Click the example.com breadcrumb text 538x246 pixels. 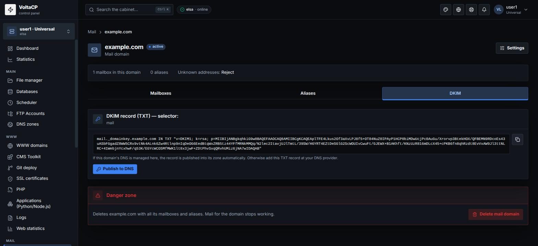(x=118, y=32)
